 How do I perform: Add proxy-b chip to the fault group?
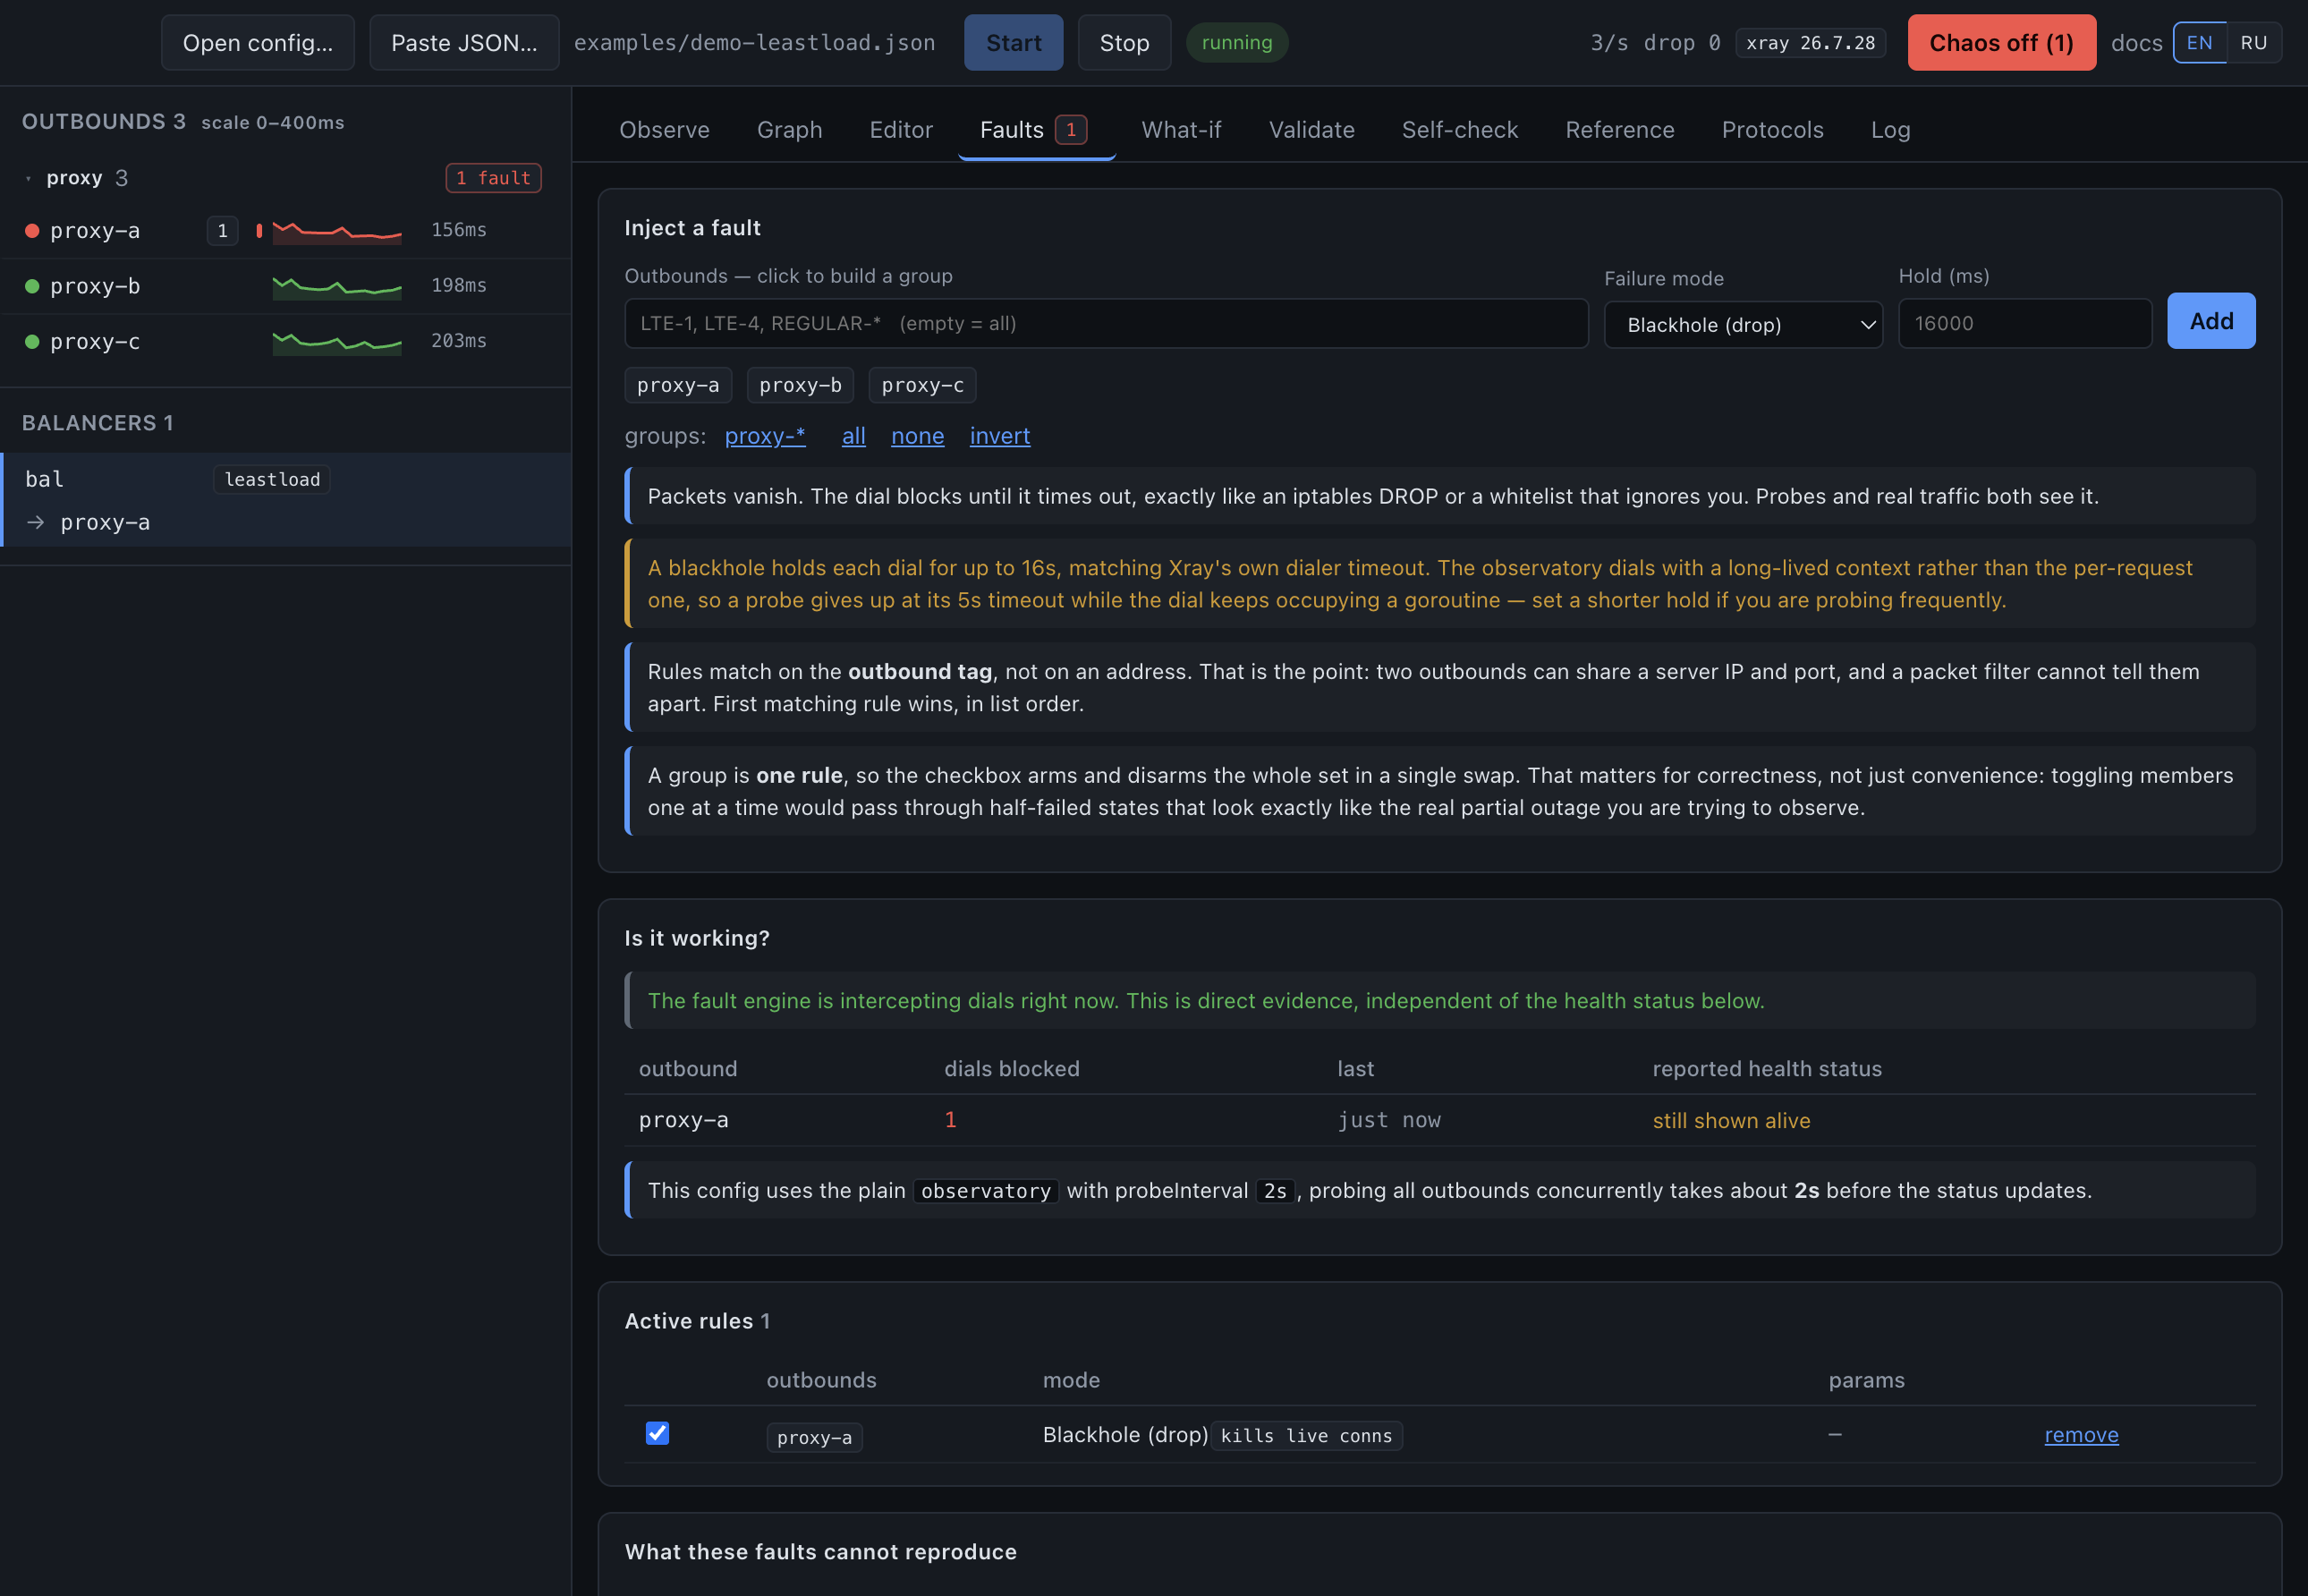pos(800,385)
